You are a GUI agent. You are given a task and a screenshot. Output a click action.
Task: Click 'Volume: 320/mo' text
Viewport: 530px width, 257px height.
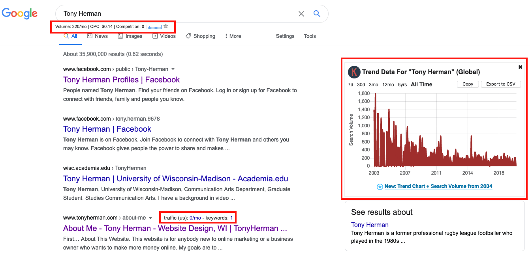point(71,26)
